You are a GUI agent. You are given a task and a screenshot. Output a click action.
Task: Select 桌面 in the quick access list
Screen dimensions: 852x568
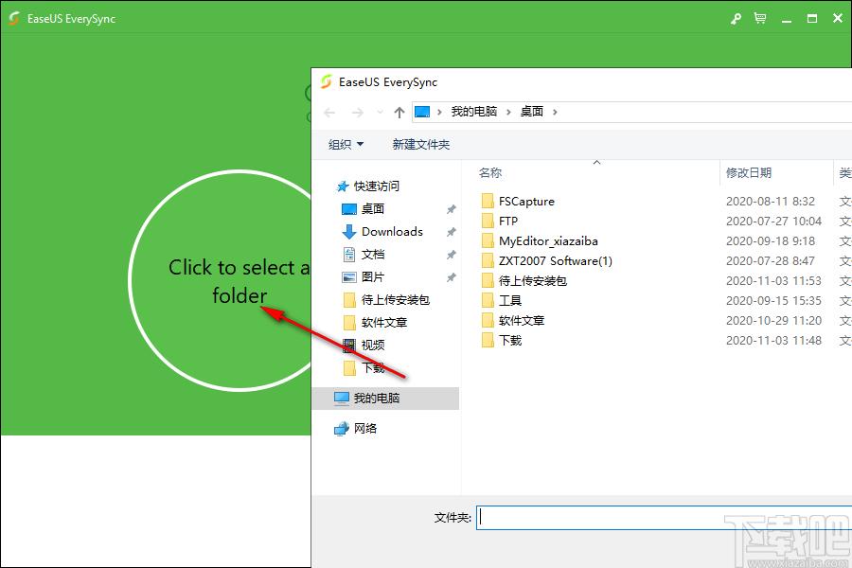tap(373, 208)
